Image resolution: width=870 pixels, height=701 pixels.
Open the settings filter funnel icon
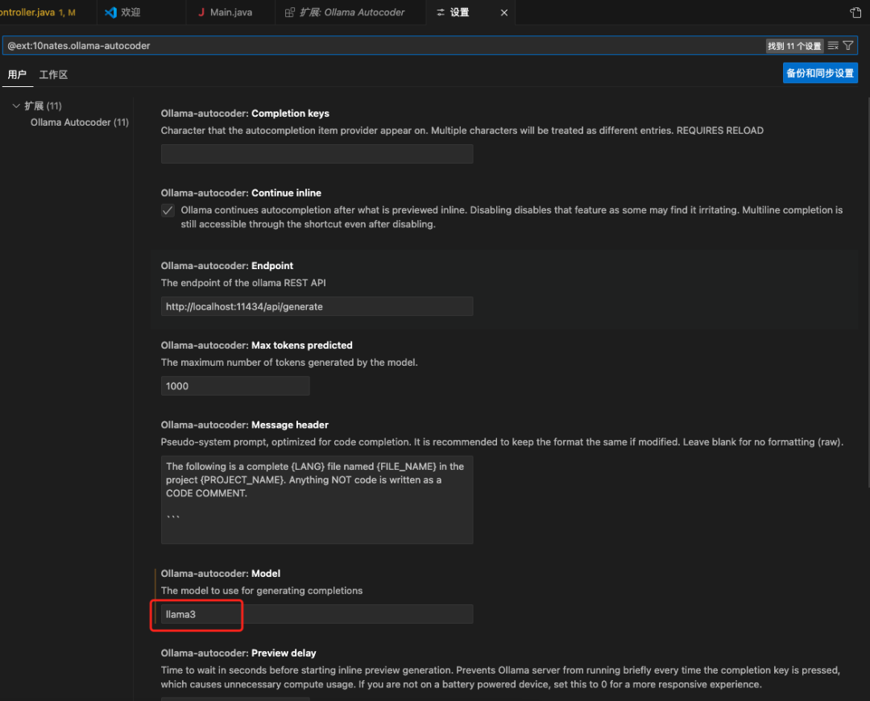pos(848,45)
